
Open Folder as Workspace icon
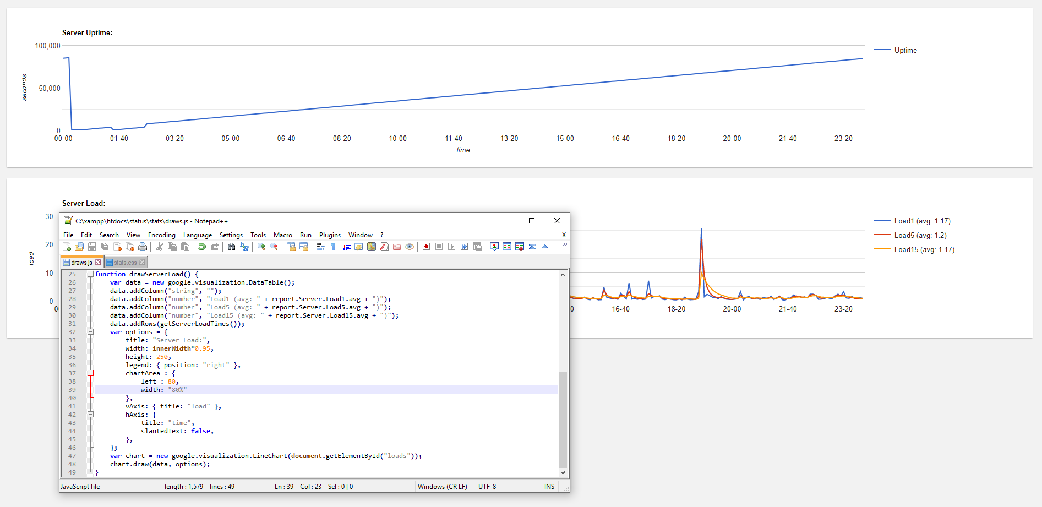[x=397, y=247]
